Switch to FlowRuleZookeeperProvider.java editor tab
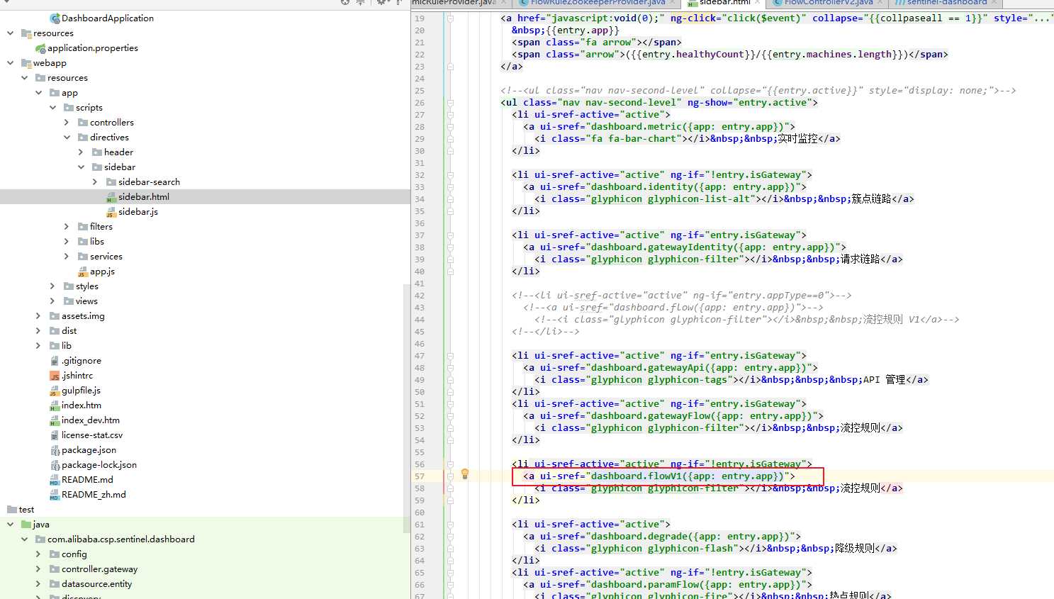Viewport: 1054px width, 599px height. click(x=597, y=3)
